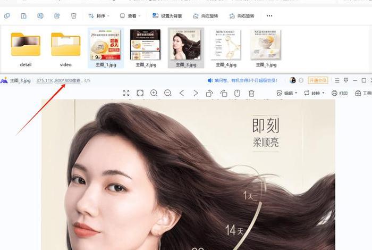
Task: Click the actual size icon
Action: (140, 93)
